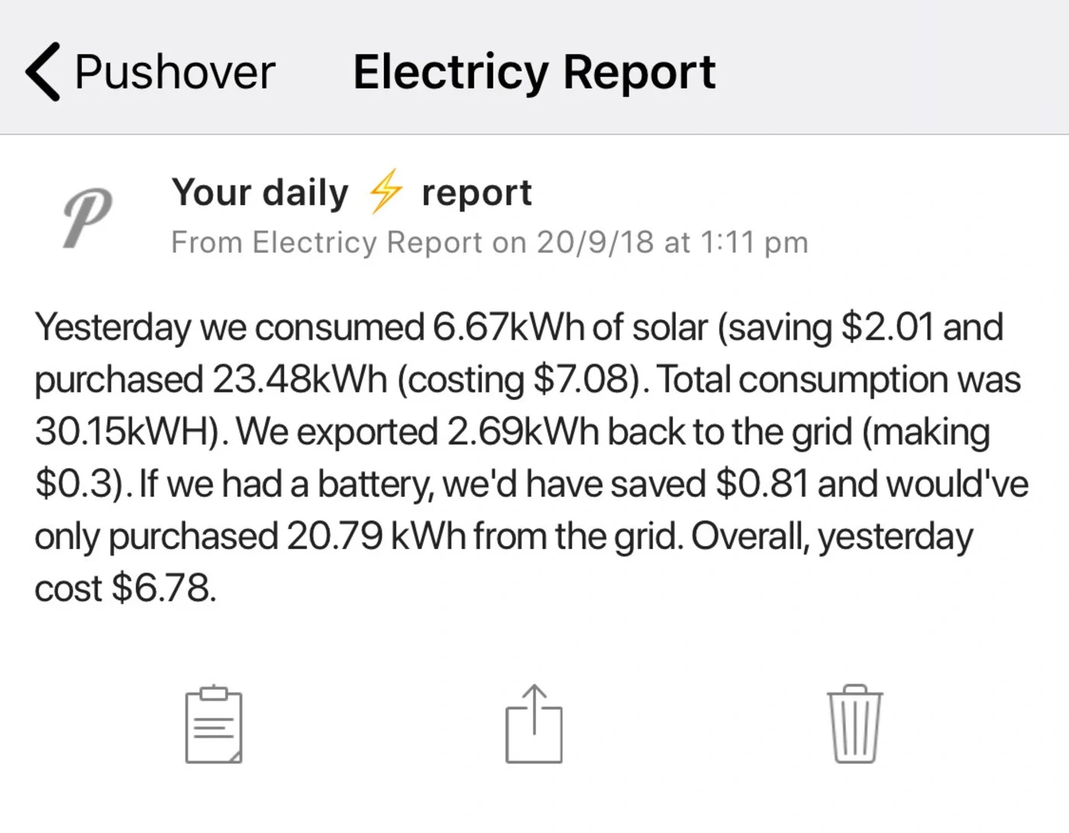Tap the 20/9/18 date in sender line

595,242
